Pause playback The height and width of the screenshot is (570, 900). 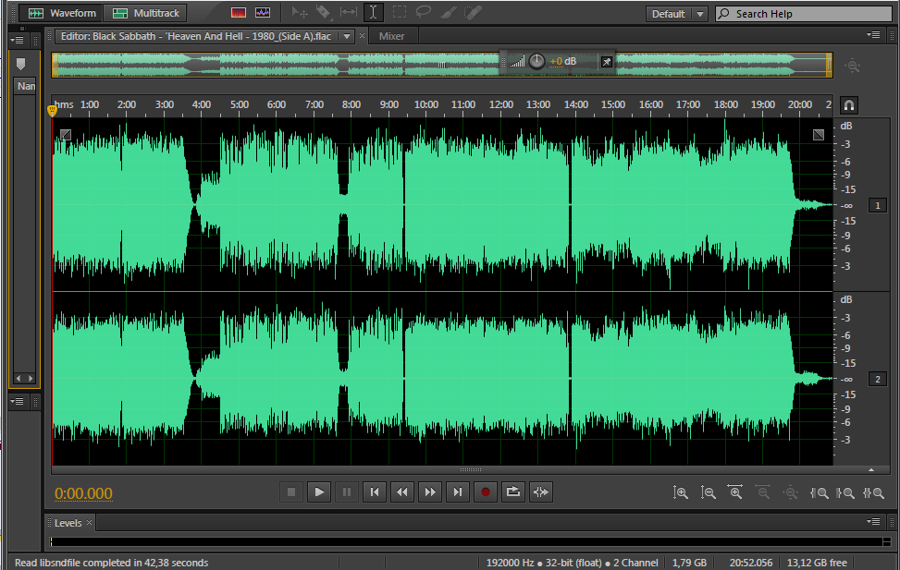347,492
